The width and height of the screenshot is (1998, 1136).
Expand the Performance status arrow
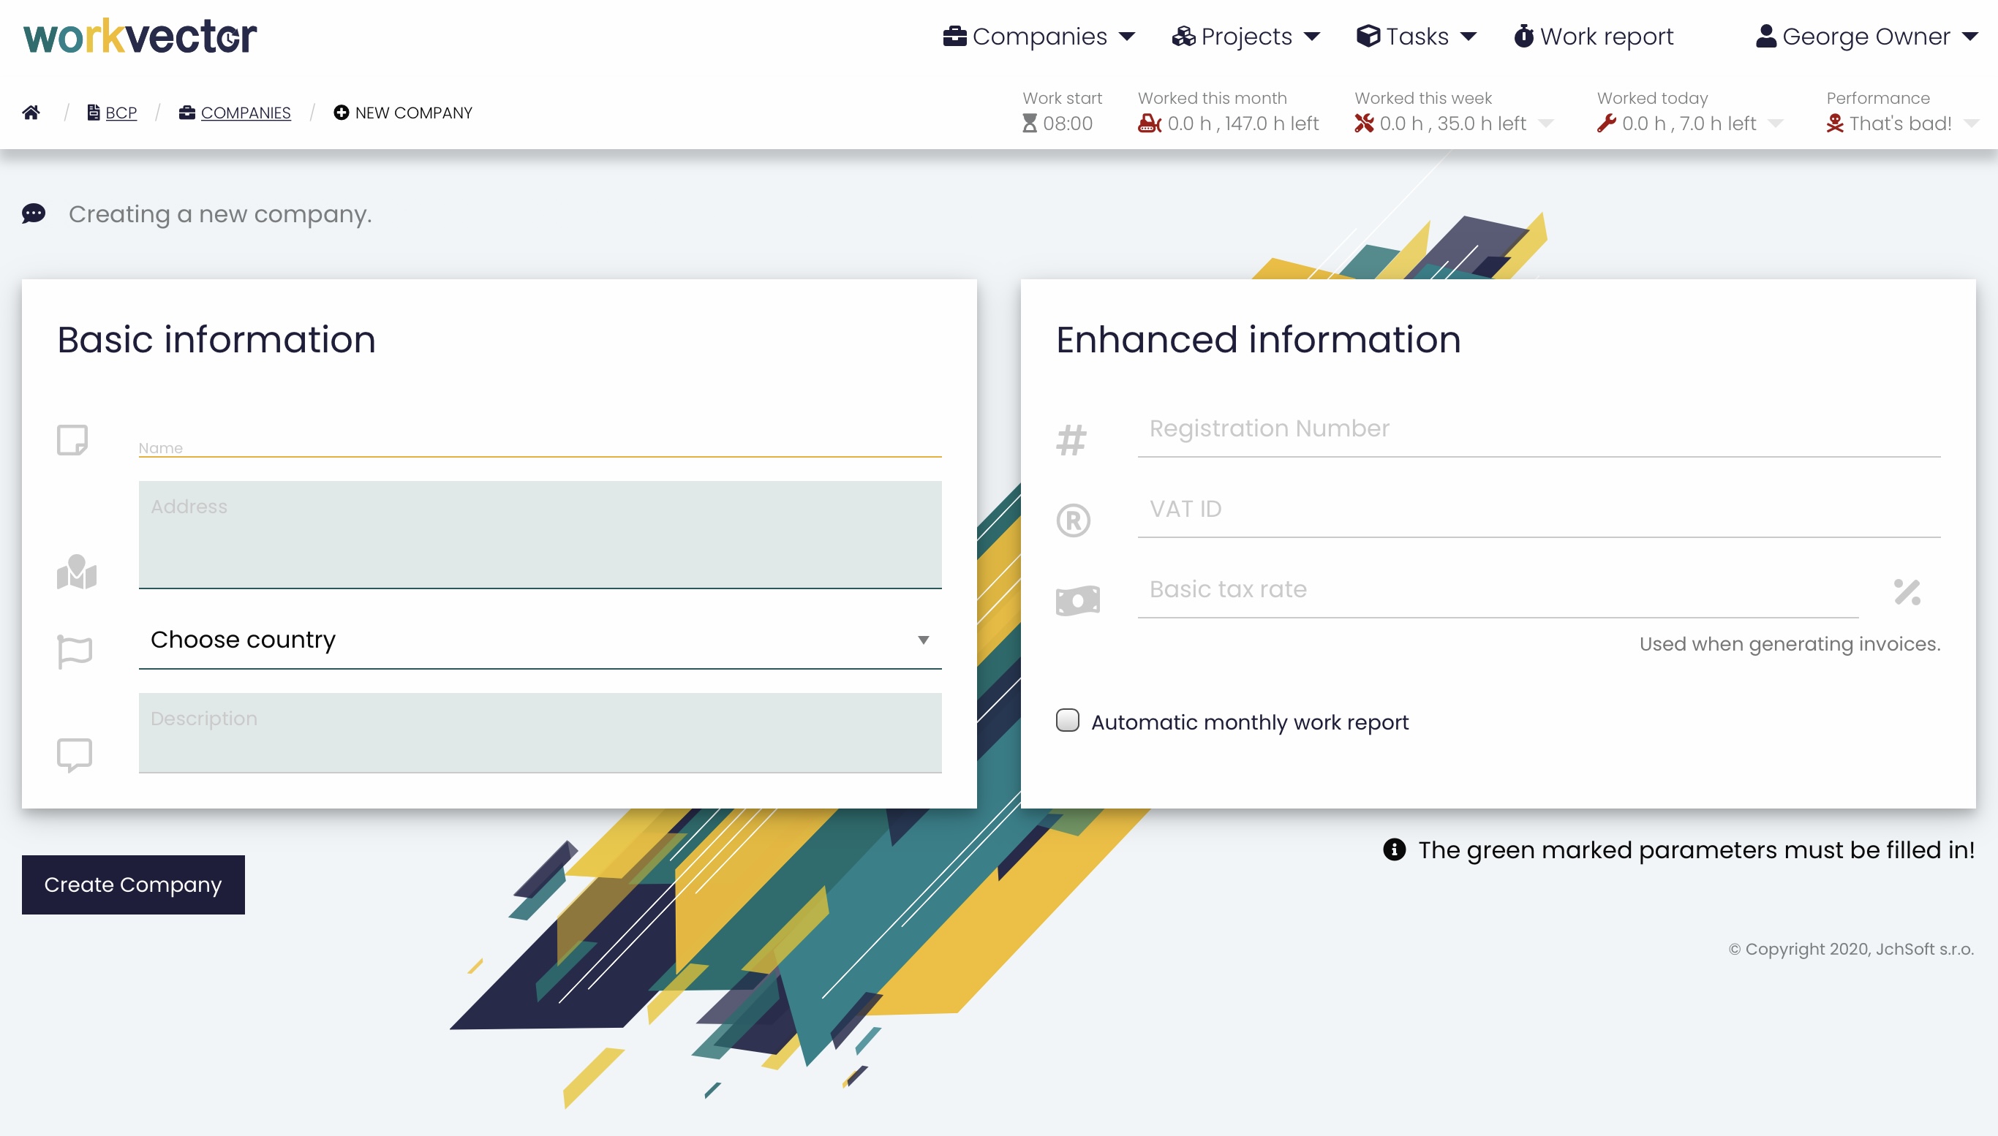coord(1971,124)
